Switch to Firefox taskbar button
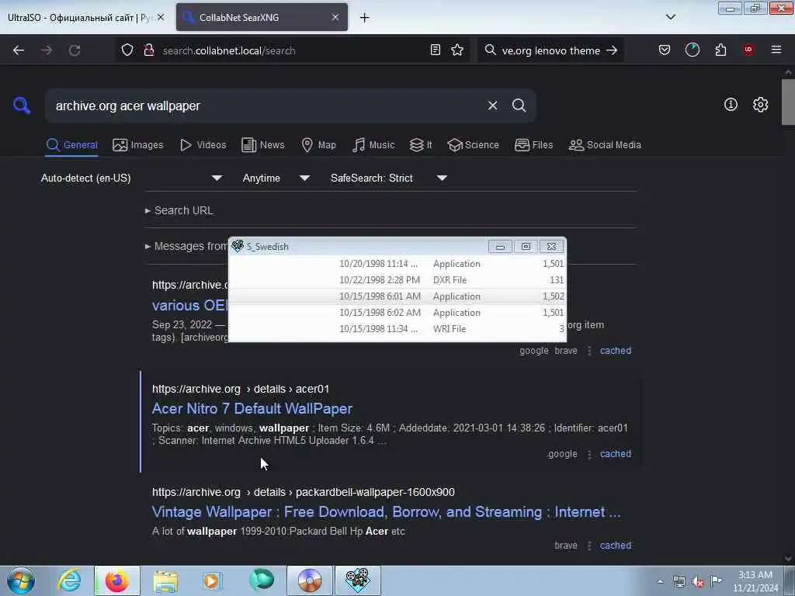This screenshot has height=596, width=795. tap(117, 580)
